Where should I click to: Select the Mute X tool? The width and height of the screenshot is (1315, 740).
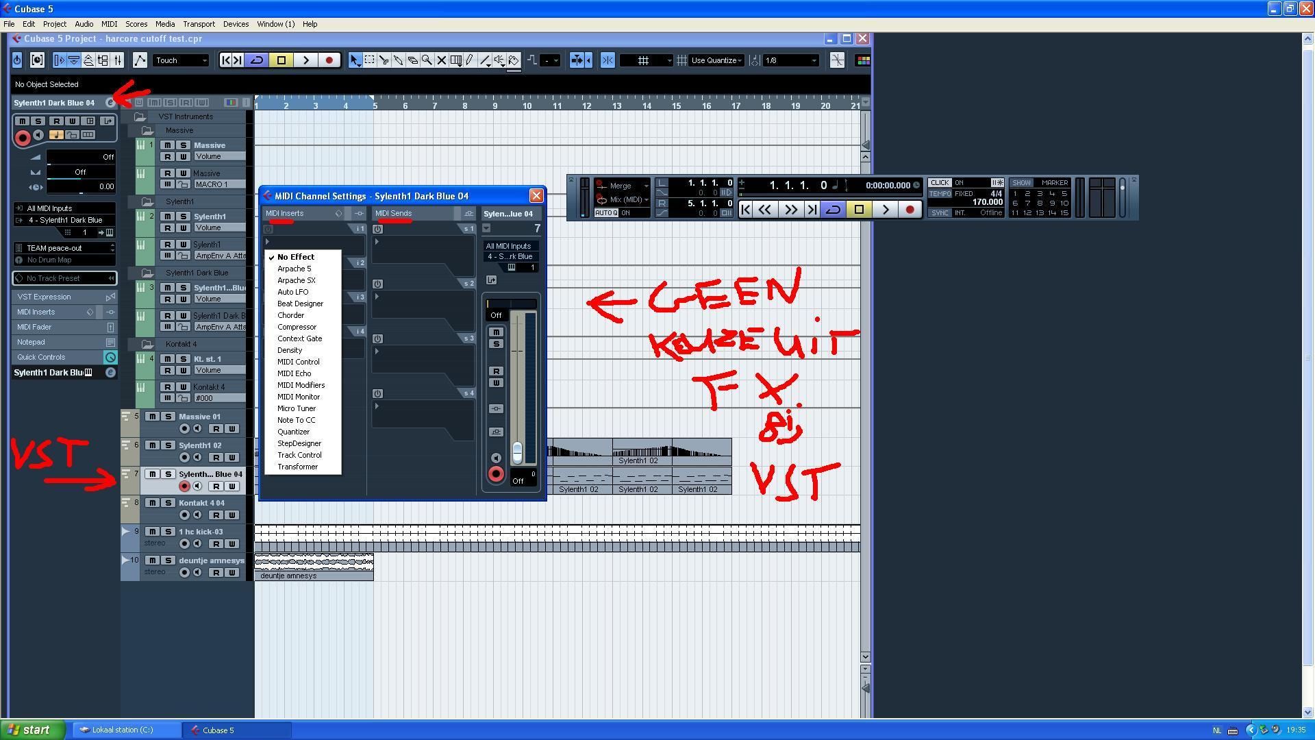point(442,60)
